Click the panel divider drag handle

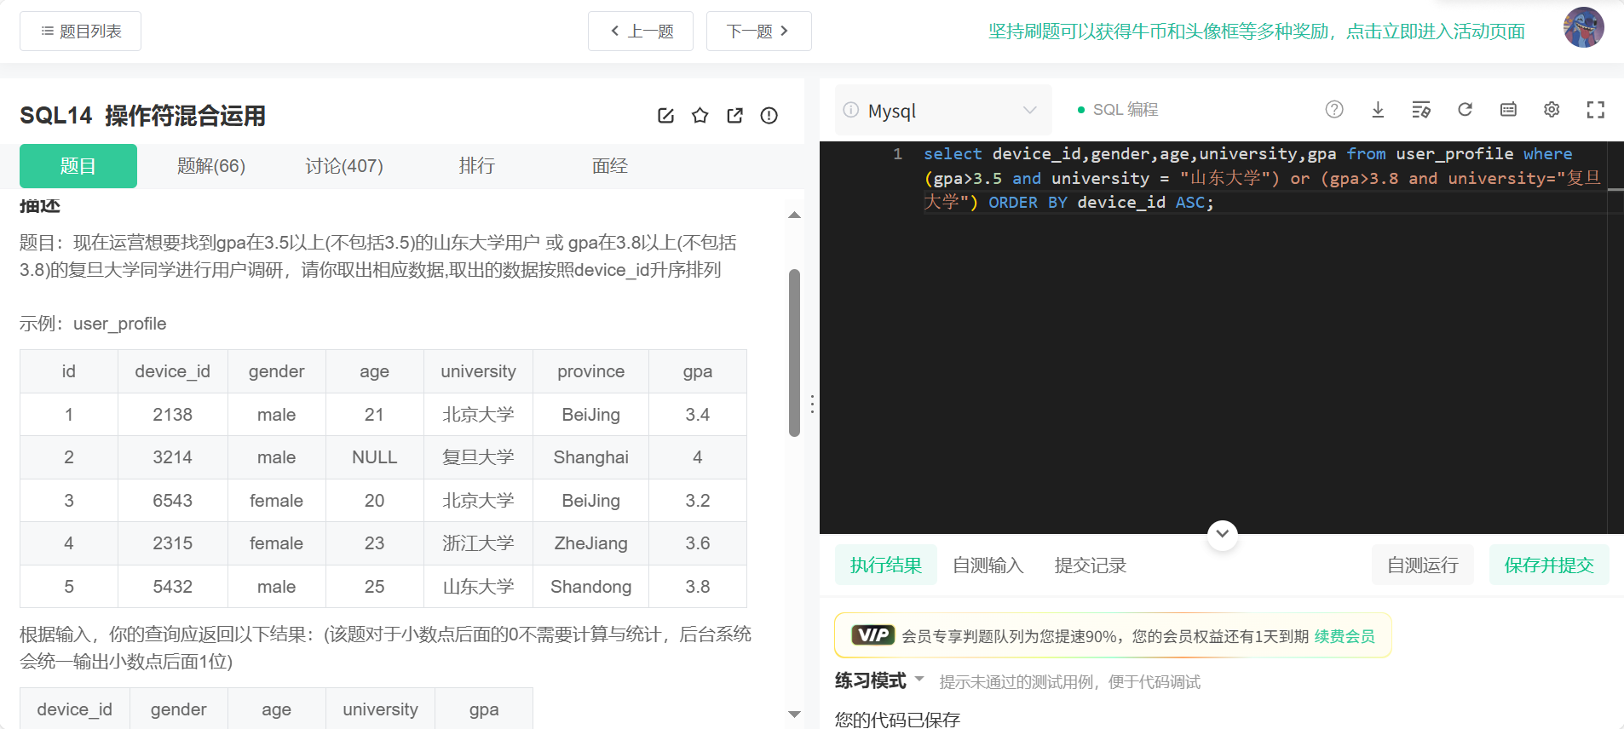(812, 405)
